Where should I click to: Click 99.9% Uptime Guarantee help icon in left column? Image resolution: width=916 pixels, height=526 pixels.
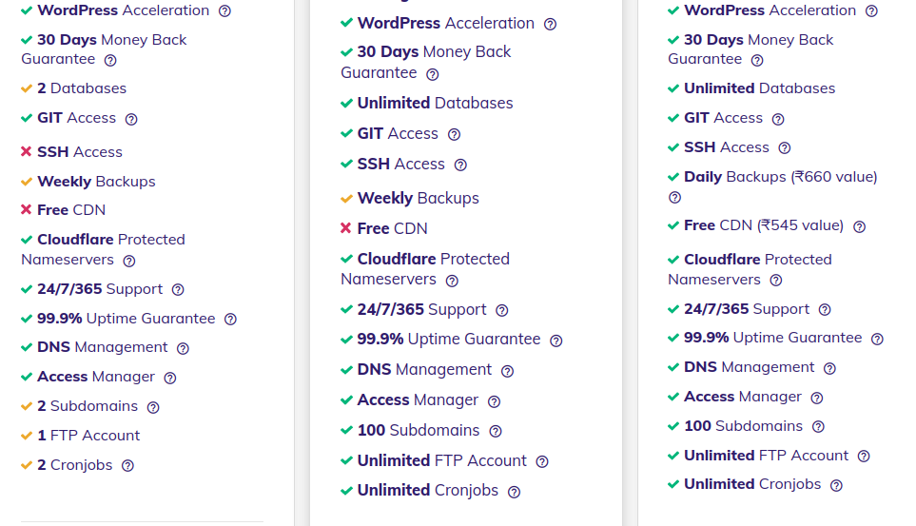point(230,320)
